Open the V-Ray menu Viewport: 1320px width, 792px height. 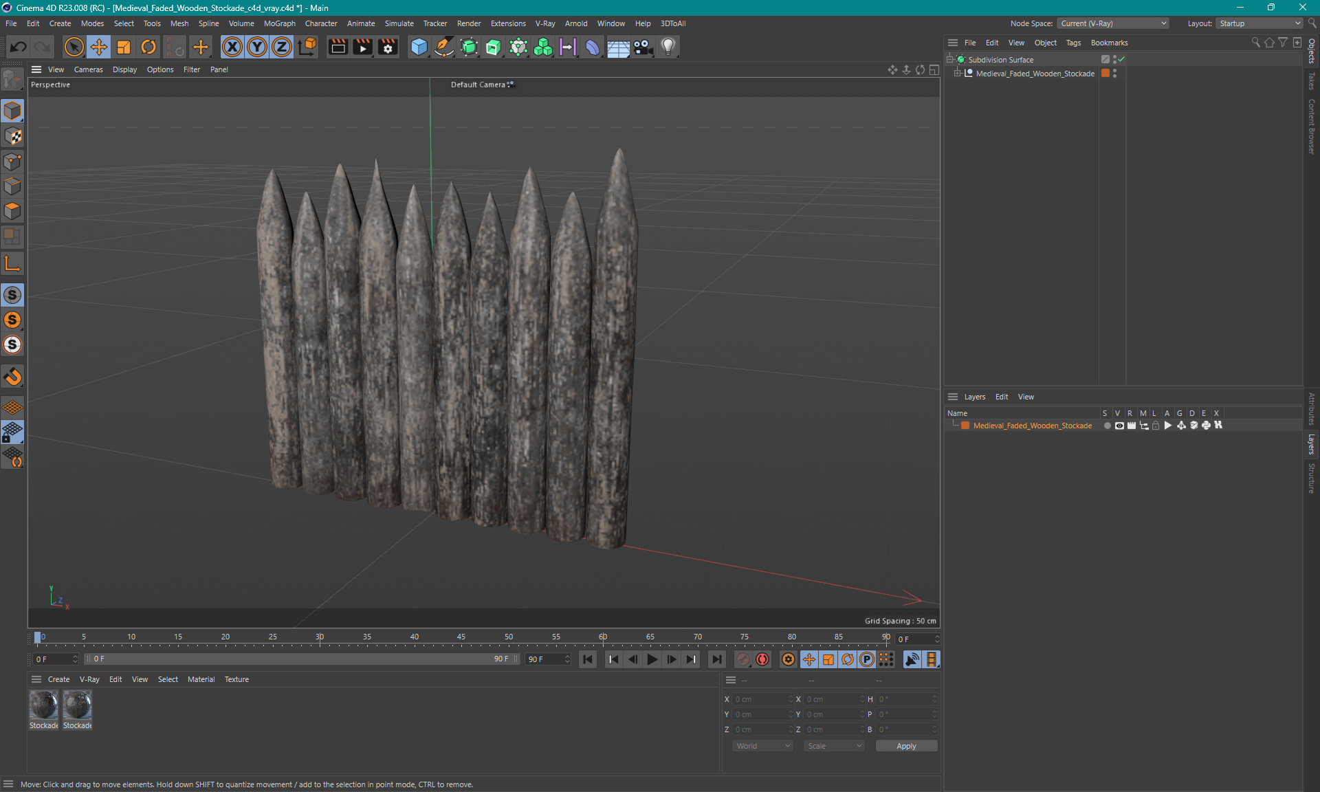tap(545, 23)
